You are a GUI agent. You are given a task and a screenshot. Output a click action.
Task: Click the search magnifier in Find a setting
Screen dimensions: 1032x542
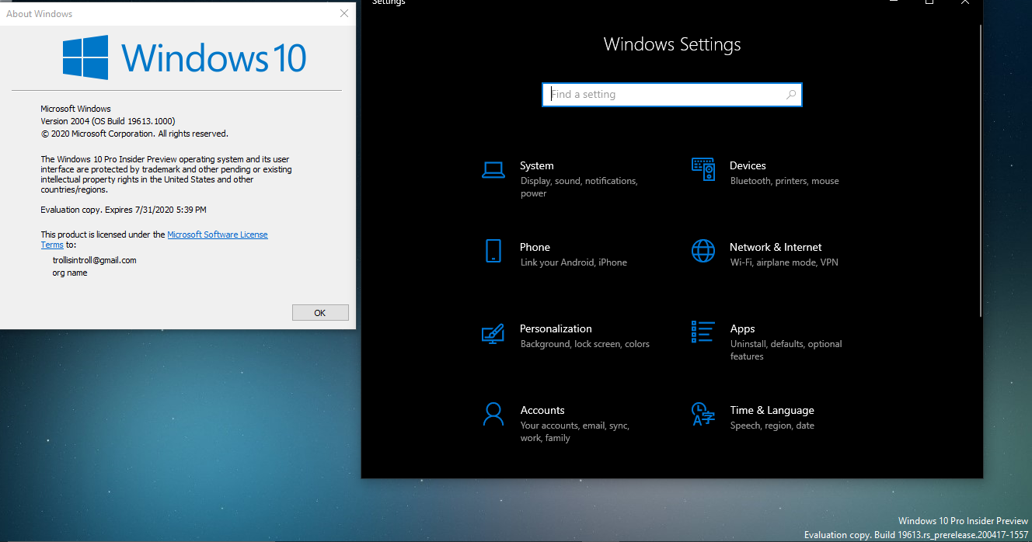791,95
